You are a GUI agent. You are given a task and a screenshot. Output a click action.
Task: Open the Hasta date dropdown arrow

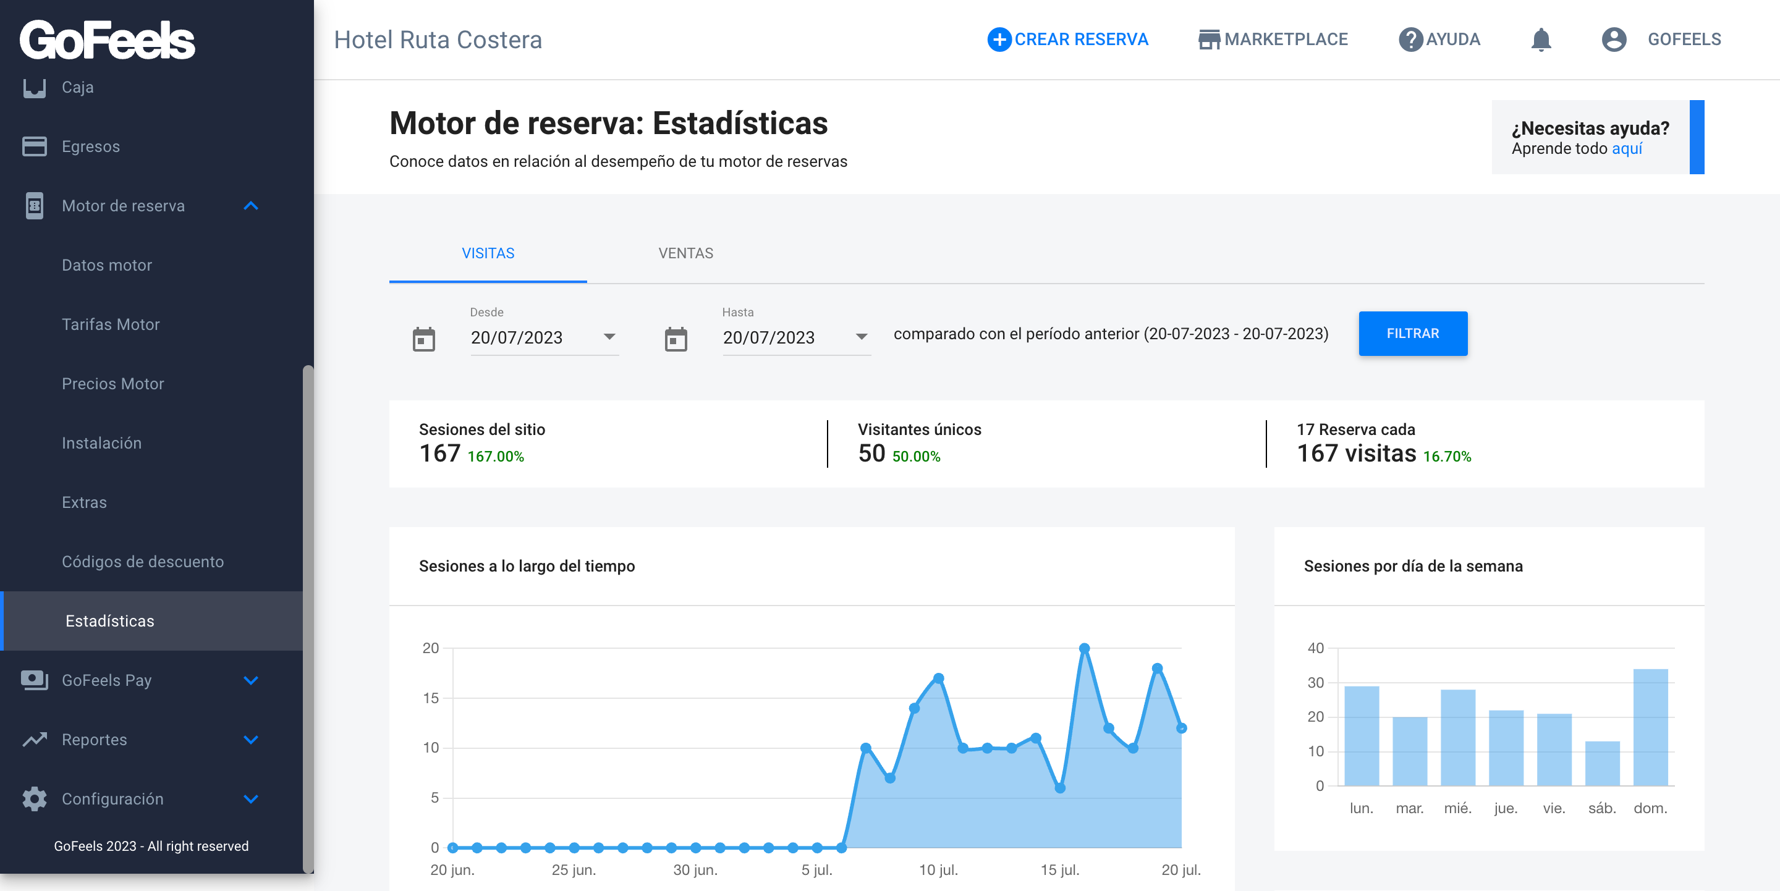pyautogui.click(x=861, y=337)
